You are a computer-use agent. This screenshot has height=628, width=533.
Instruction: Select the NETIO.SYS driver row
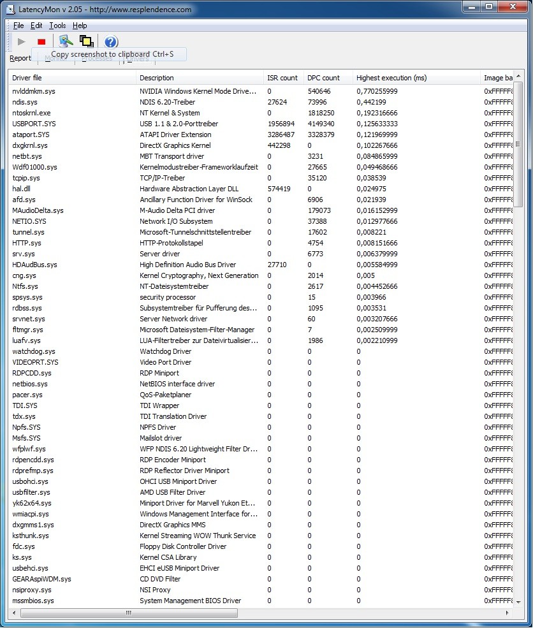click(261, 221)
